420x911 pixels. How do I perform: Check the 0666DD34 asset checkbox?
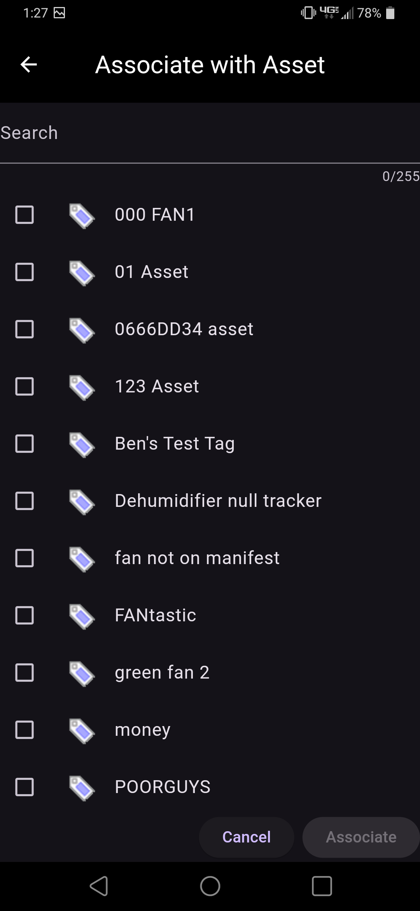24,329
